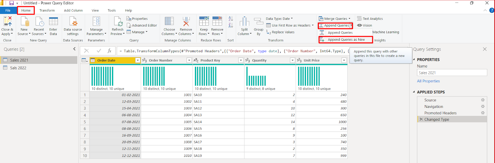Click the Group By icon
Screen dimensions: 495x163
[258, 22]
